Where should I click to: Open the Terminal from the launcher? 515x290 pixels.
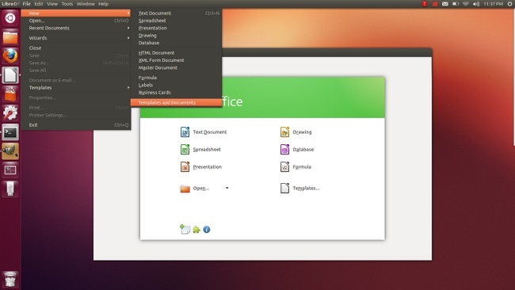10,132
